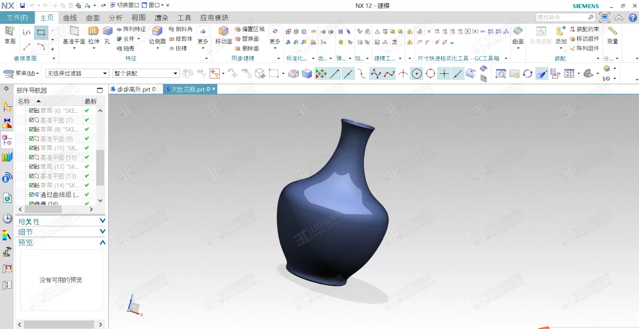Click Switch Window (切换窗口) button

pos(125,5)
